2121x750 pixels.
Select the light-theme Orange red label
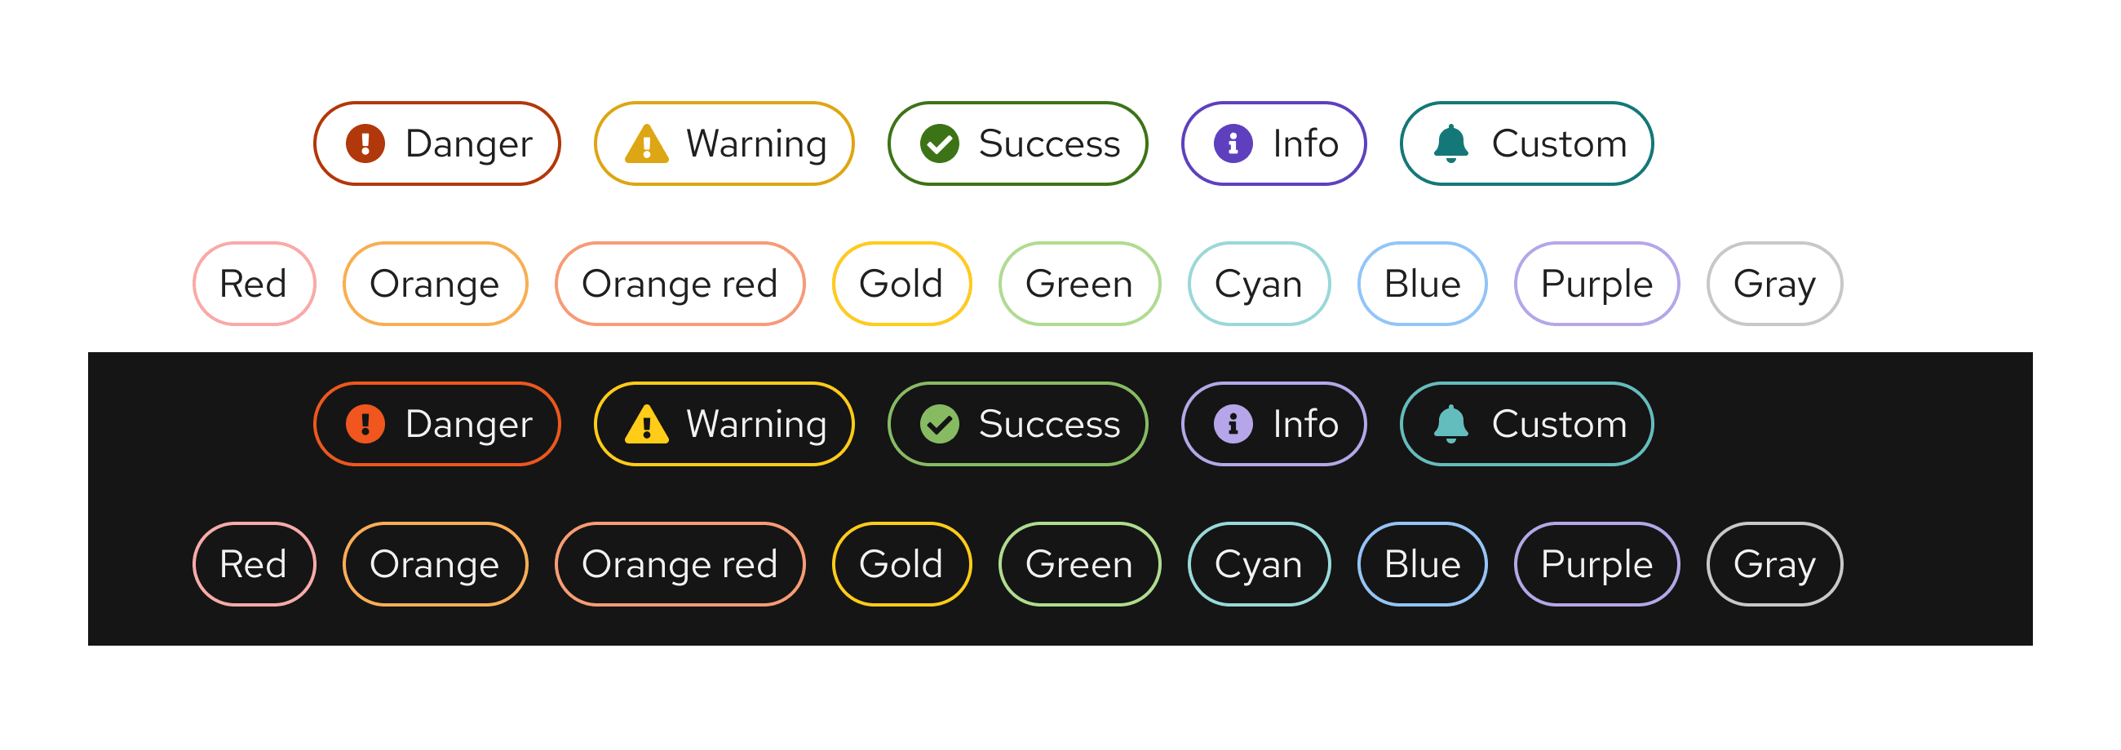680,284
